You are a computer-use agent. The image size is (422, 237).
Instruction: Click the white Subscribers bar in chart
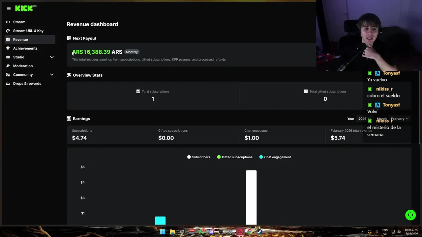click(251, 197)
